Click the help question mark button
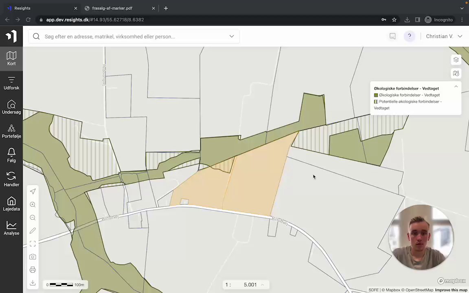The width and height of the screenshot is (469, 293). coord(409,36)
